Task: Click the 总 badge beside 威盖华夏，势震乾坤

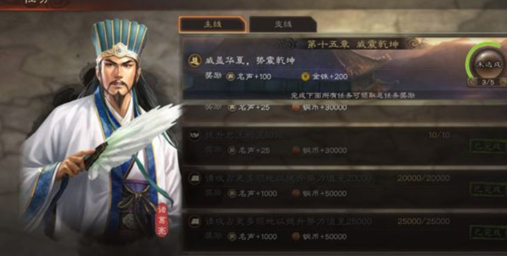Action: tap(195, 61)
